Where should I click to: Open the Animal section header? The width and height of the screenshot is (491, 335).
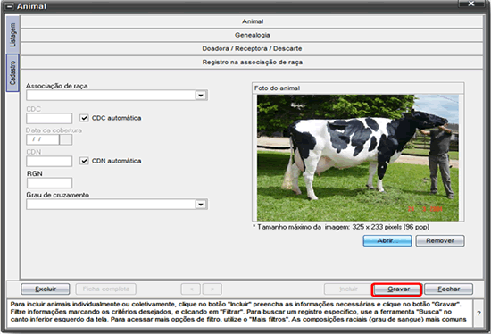[252, 21]
